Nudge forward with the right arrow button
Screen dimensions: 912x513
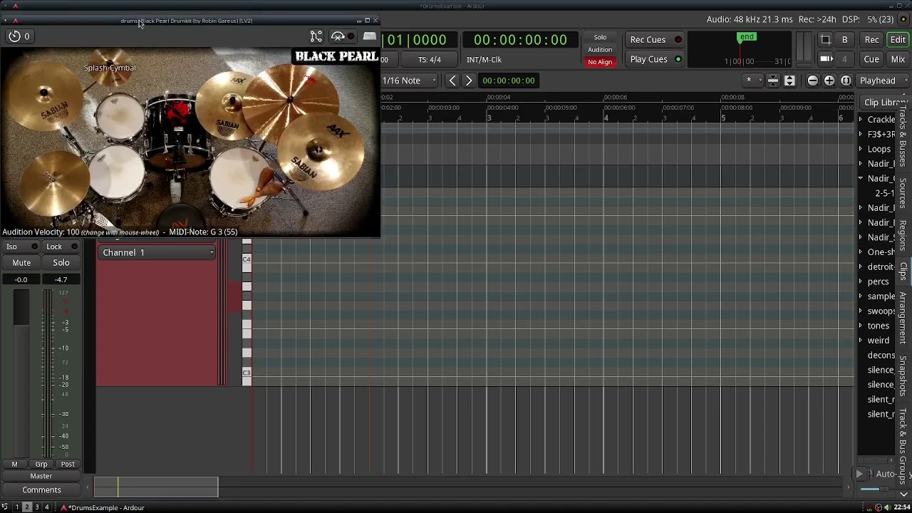click(x=469, y=81)
